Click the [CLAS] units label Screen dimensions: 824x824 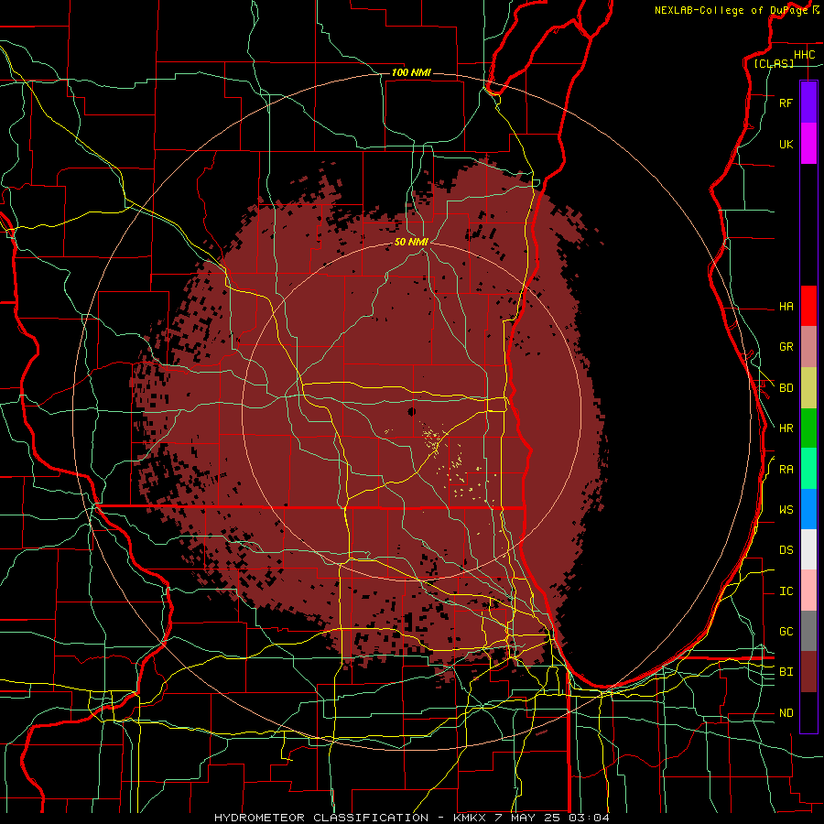pyautogui.click(x=774, y=64)
